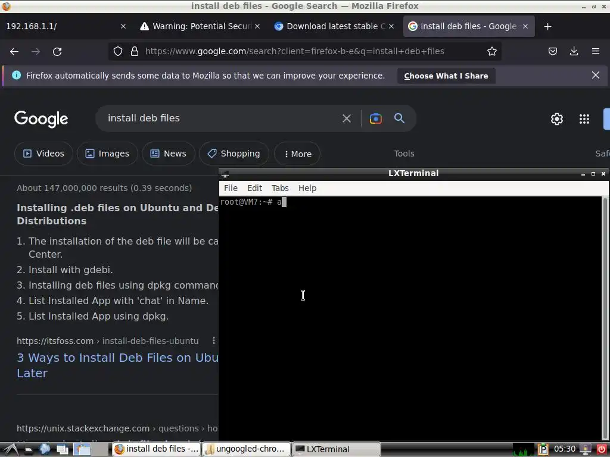
Task: Open the Pocket save icon
Action: point(552,51)
